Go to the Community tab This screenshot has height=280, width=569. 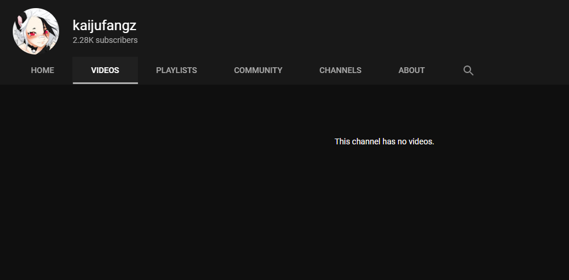[x=258, y=71]
